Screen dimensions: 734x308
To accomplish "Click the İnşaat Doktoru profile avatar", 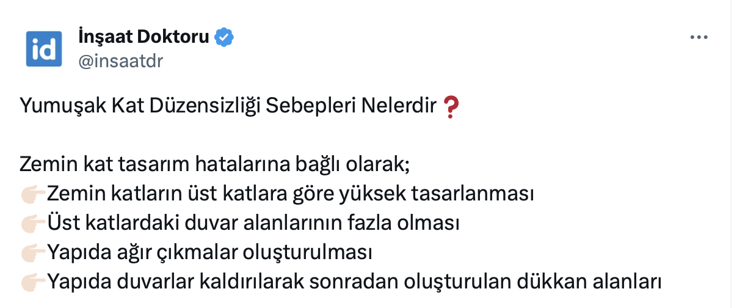I will point(44,48).
